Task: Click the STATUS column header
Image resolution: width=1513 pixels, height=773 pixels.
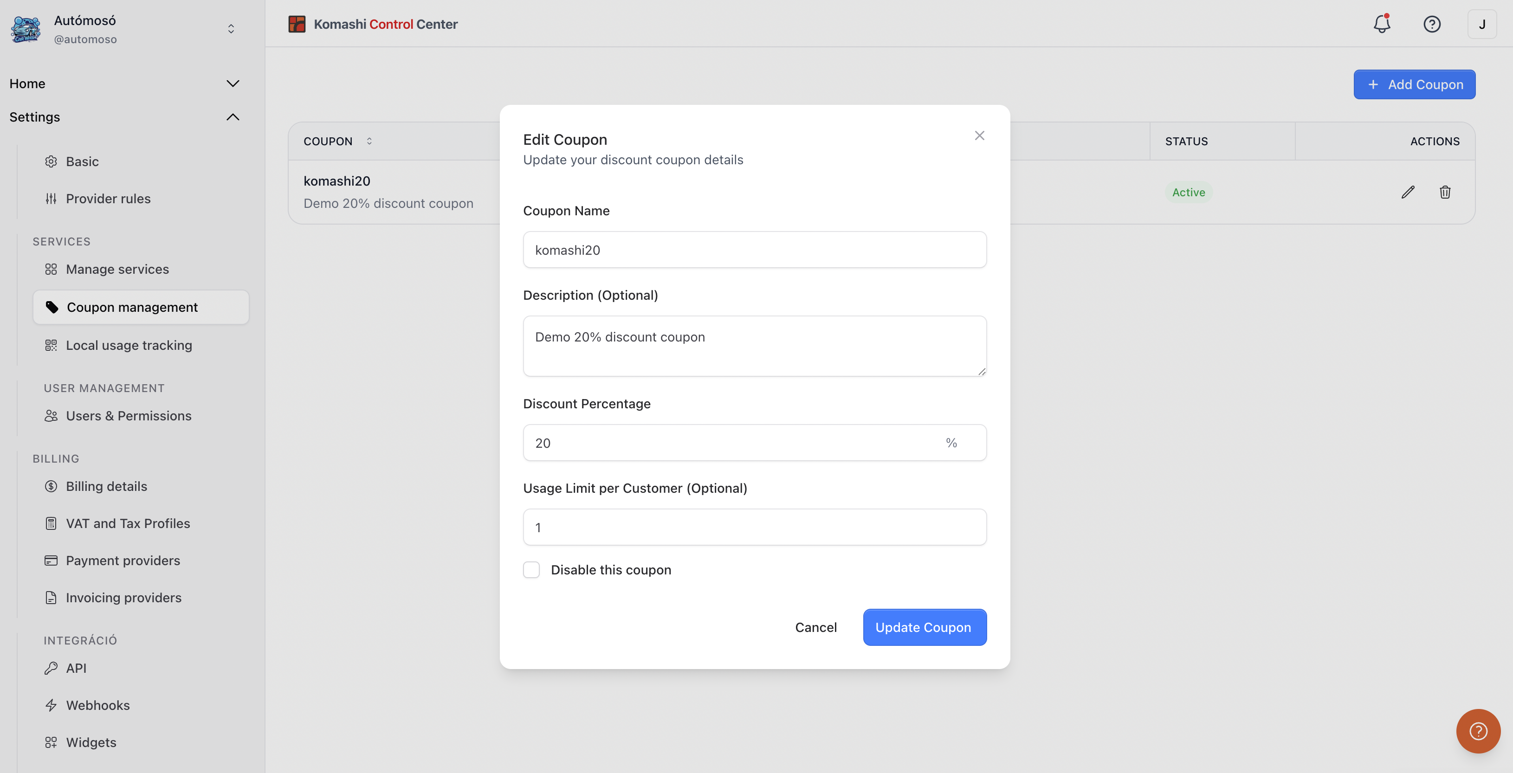Action: 1186,141
